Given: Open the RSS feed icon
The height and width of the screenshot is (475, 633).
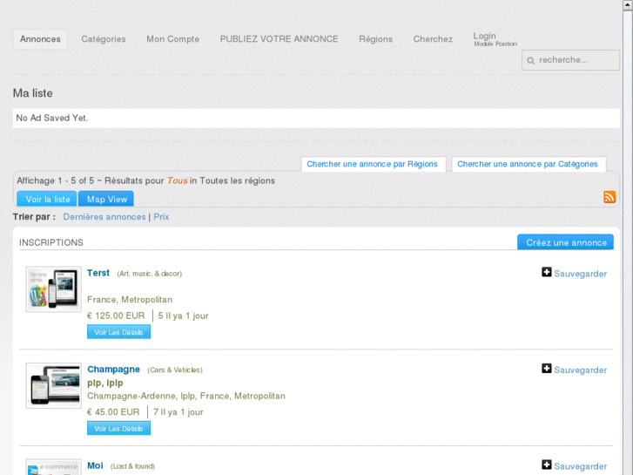Looking at the screenshot, I should [x=609, y=197].
